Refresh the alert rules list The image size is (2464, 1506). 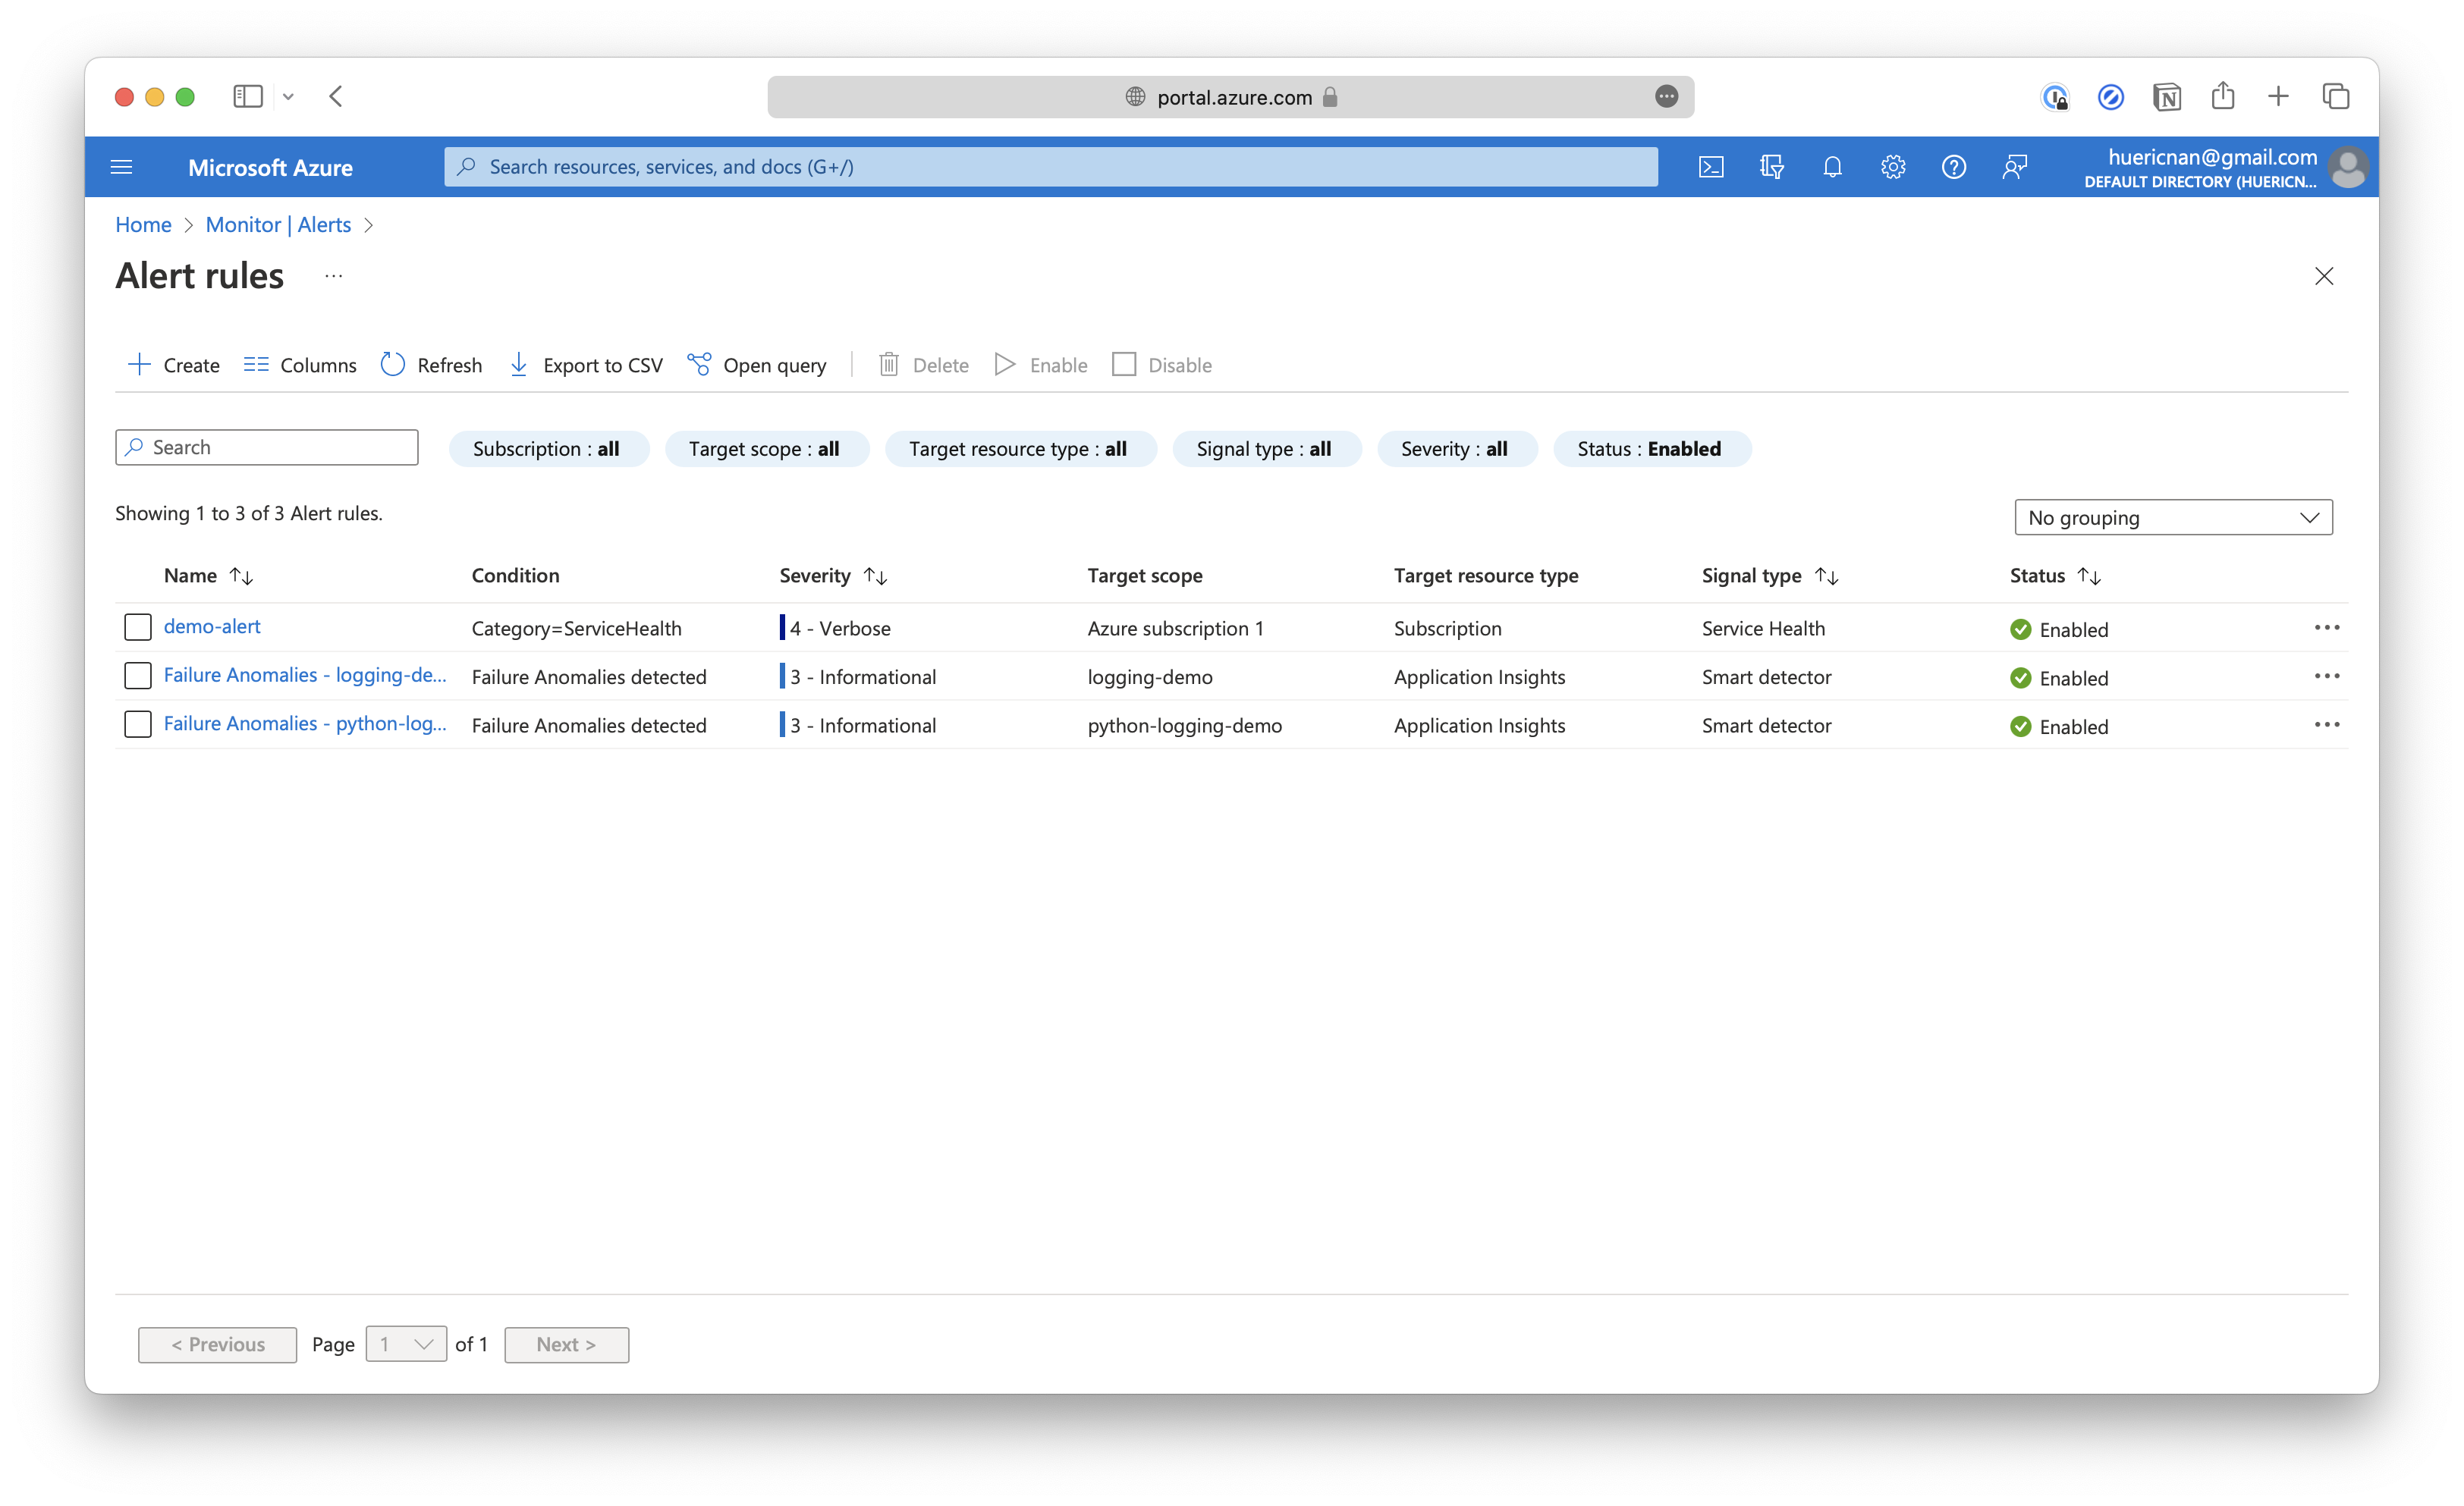(x=431, y=365)
